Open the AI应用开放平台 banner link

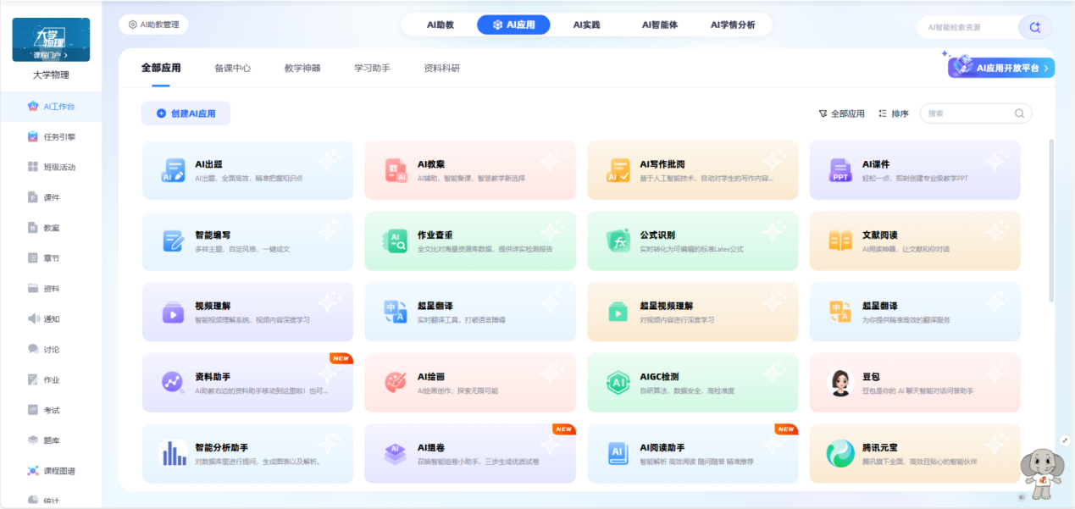pyautogui.click(x=1003, y=68)
